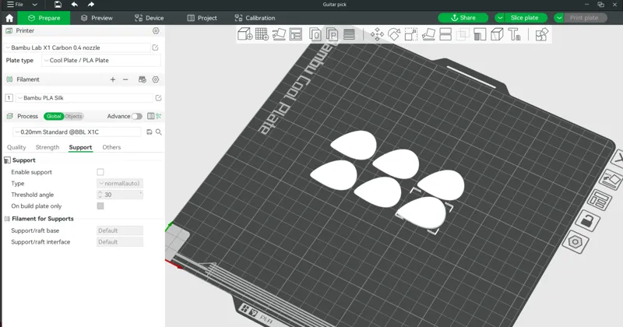Select the Move tool
The image size is (623, 327).
coord(377,34)
